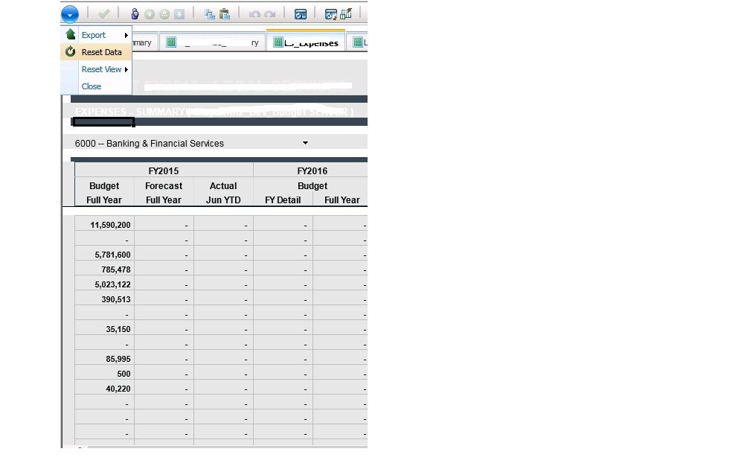Open the blue actions menu button
750x469 pixels.
tap(70, 14)
